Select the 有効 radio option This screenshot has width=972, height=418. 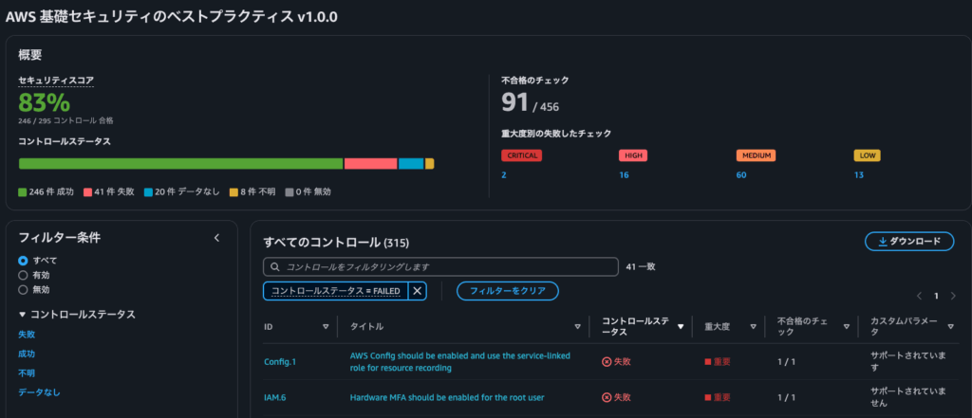pos(23,275)
